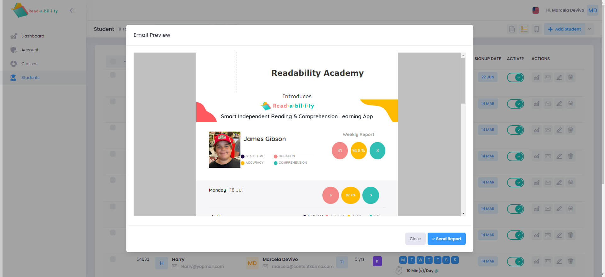Go to Classes in the sidebar
The height and width of the screenshot is (277, 605).
pos(29,64)
